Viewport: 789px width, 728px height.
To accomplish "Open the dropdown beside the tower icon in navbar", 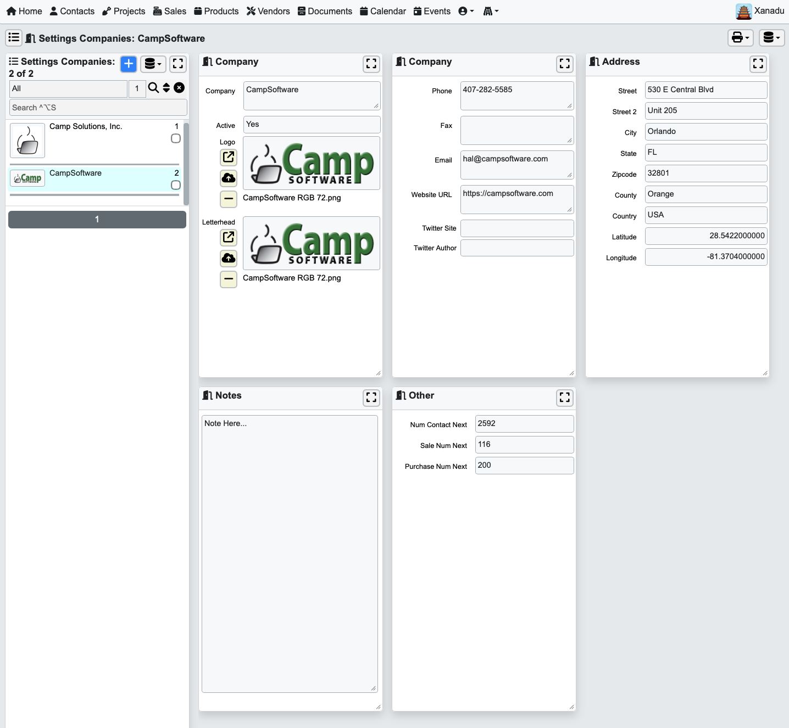I will point(491,11).
